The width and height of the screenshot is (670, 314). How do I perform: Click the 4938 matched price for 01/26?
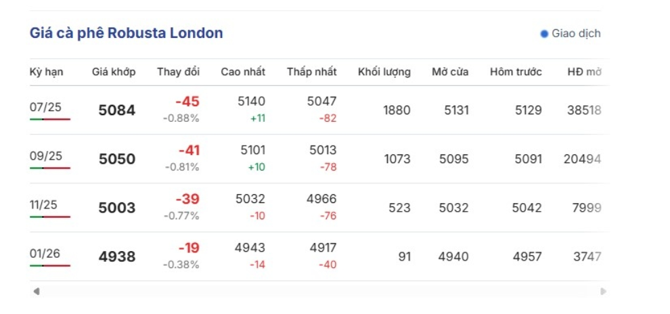point(116,256)
